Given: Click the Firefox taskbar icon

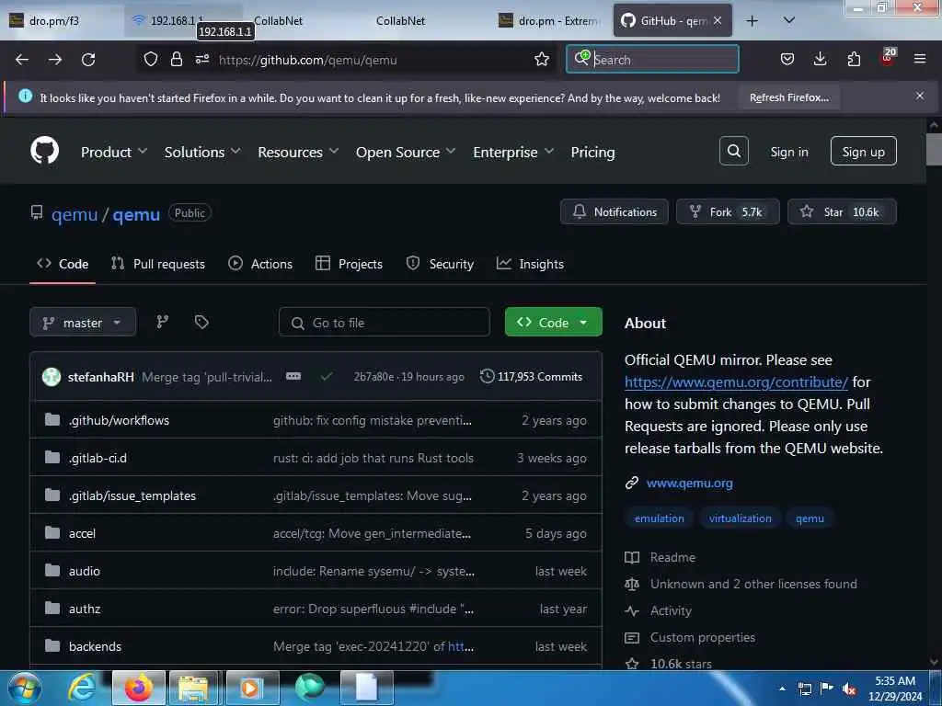Looking at the screenshot, I should point(139,688).
